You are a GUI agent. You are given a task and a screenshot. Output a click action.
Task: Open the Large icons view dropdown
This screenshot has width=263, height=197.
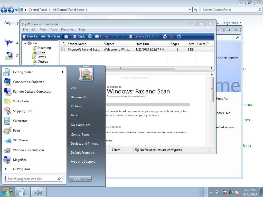232,23
